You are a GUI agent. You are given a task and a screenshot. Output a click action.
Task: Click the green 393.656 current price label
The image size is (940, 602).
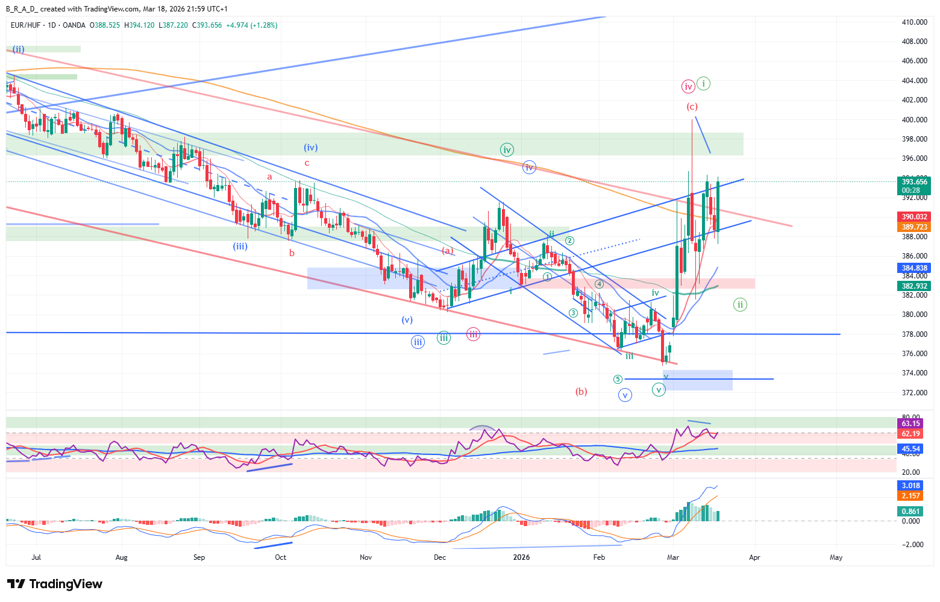point(914,182)
